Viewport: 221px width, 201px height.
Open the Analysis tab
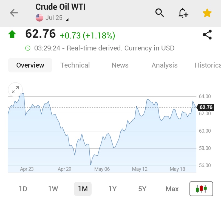click(x=165, y=65)
